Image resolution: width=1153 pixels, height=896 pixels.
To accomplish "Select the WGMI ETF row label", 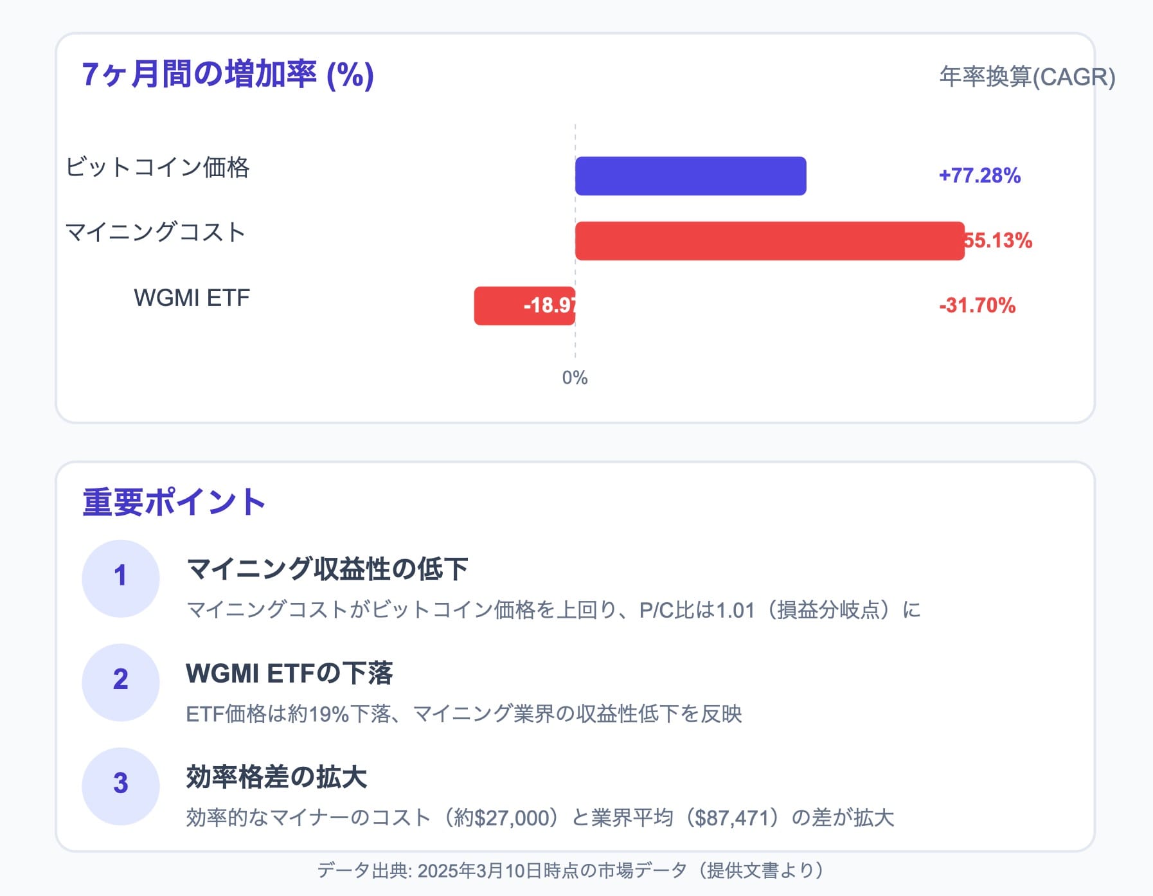I will (x=192, y=298).
